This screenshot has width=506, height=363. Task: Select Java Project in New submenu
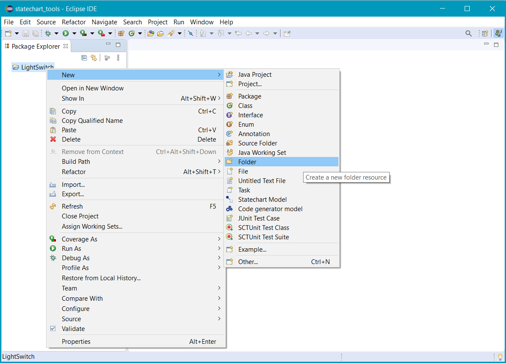[282, 75]
